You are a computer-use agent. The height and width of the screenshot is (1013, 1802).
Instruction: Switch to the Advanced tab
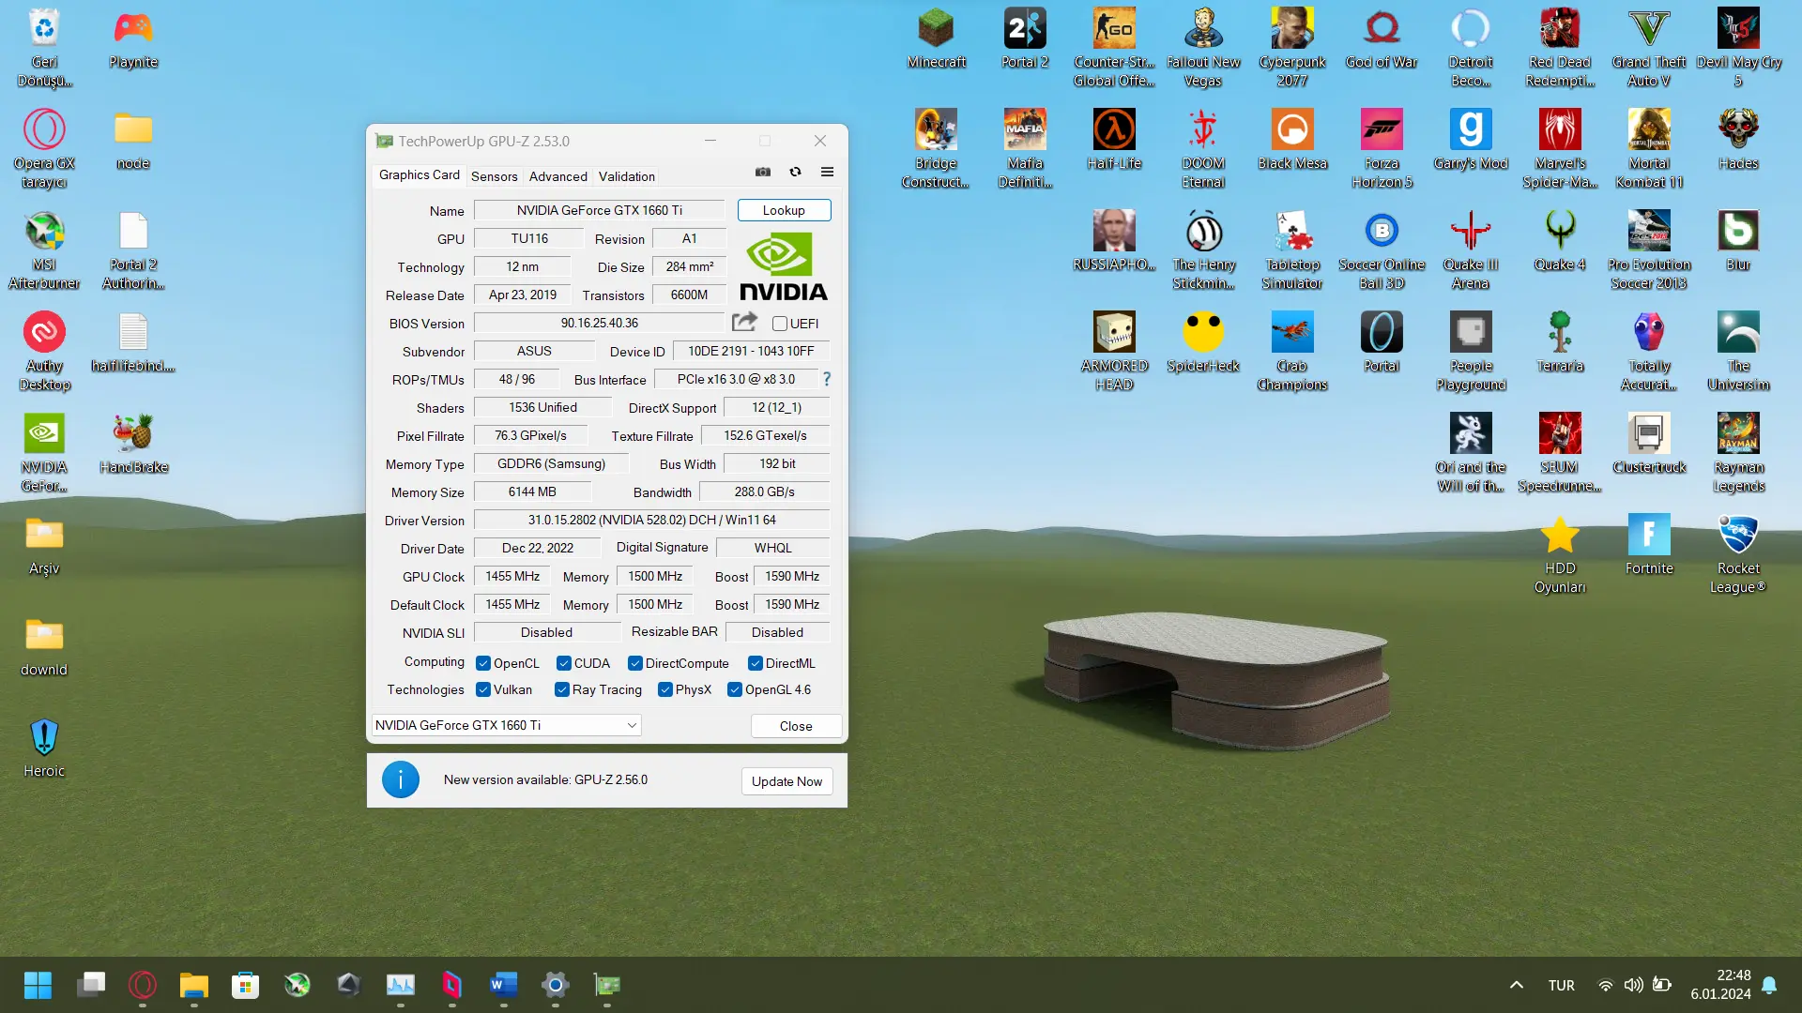557,176
